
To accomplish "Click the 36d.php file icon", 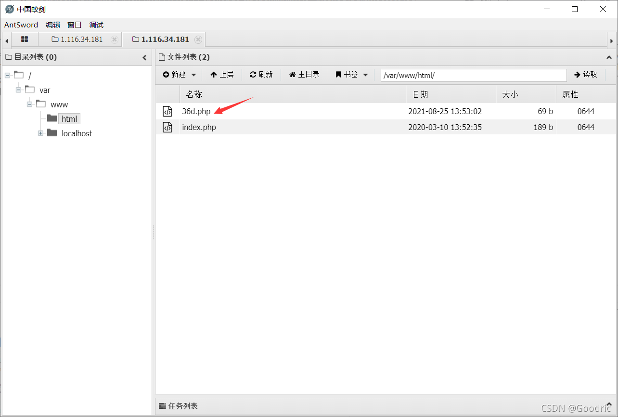I will coord(167,111).
